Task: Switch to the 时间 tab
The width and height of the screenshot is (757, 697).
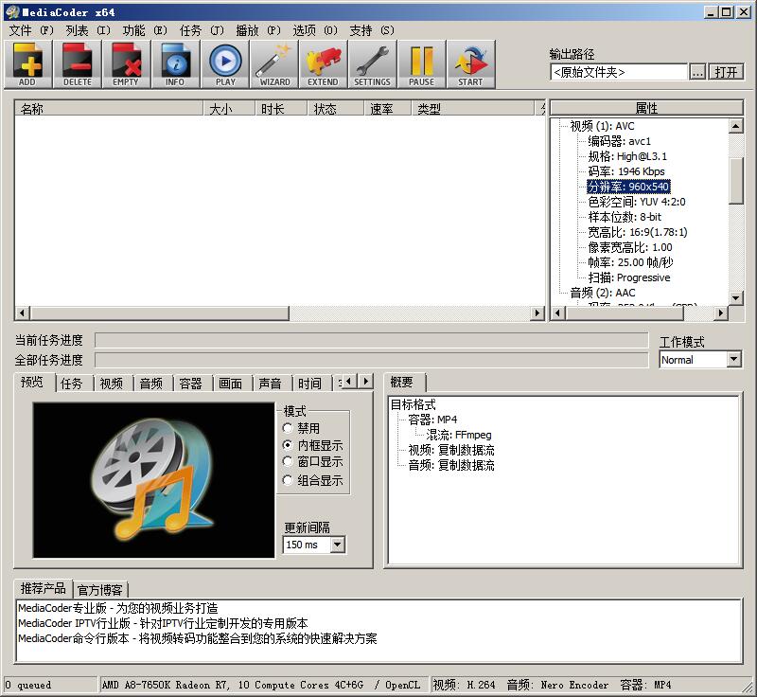Action: click(x=309, y=384)
